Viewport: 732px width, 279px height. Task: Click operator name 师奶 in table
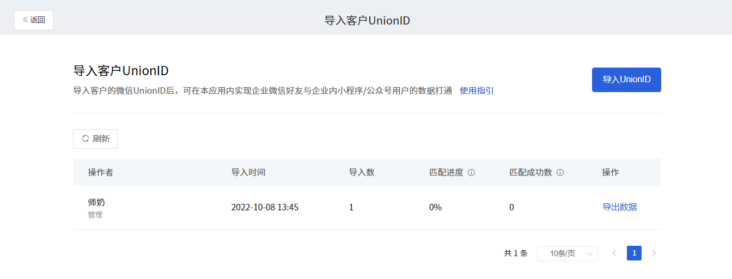[96, 202]
